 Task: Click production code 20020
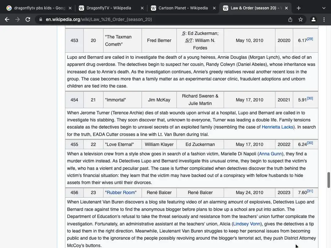[x=284, y=40]
